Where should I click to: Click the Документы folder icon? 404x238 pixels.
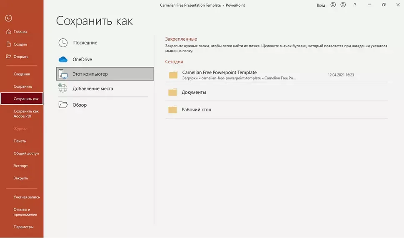[173, 93]
